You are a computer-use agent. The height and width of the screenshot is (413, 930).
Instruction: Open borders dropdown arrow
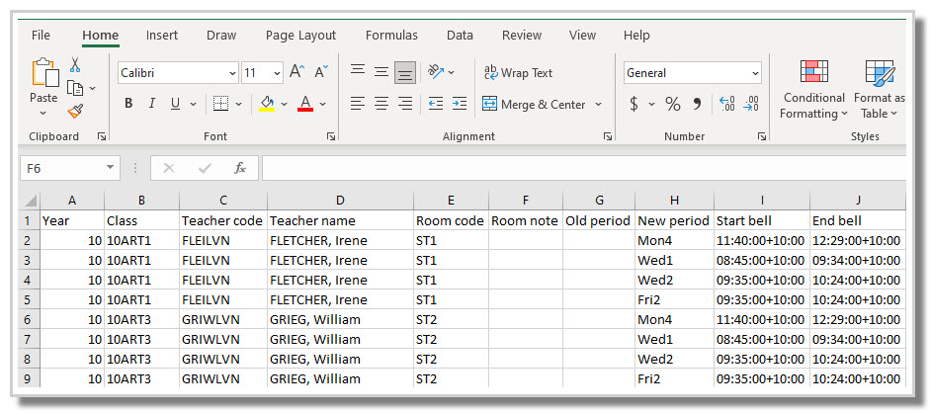click(238, 105)
